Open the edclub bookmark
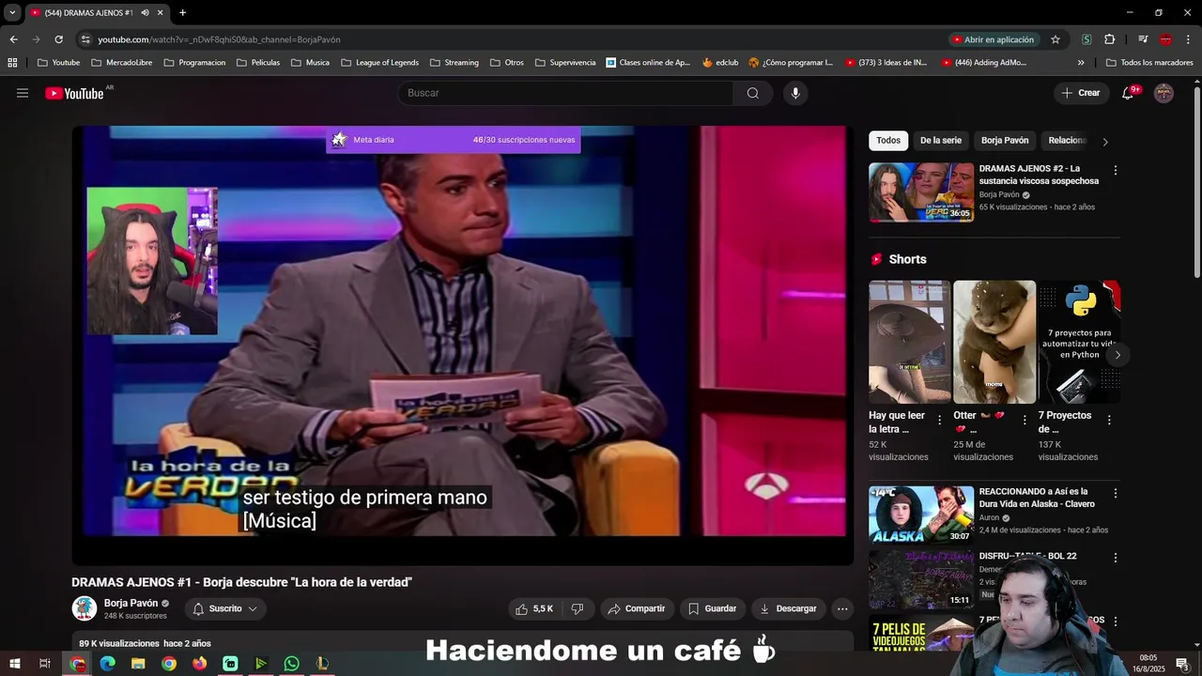This screenshot has width=1202, height=676. click(x=720, y=63)
